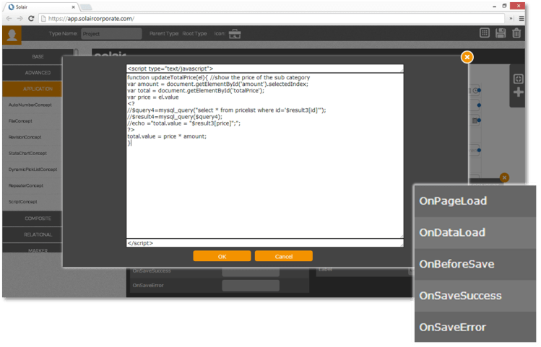Screen dimensions: 541x347
Task: Click the fit-to-screen icon on the right panel
Action: tap(518, 79)
